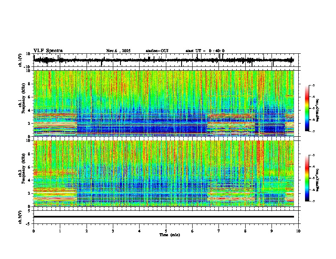Click the 'station=OUI' header label
Viewport: 336px width, 259px height.
tap(157, 51)
